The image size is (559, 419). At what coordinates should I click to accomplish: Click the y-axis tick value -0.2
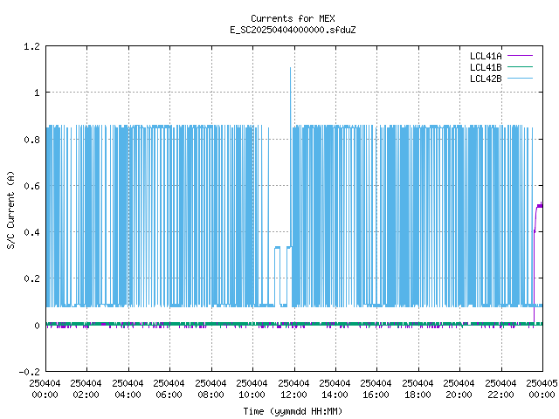pyautogui.click(x=29, y=372)
